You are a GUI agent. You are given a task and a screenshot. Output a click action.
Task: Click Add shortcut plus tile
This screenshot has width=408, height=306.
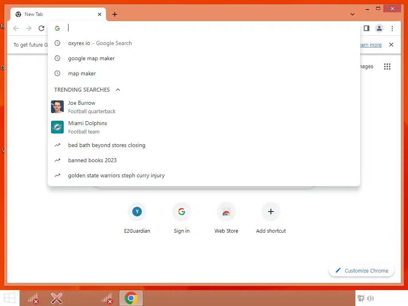click(271, 218)
